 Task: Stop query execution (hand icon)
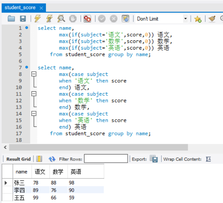[73, 19]
